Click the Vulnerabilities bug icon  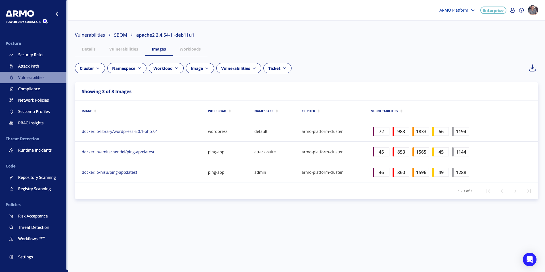point(11,78)
